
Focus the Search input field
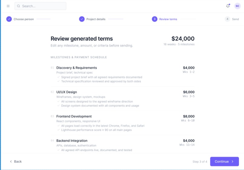click(x=40, y=6)
